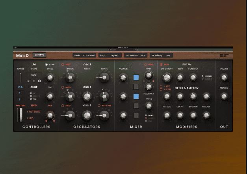Click the triangle icon below LFO Sine shape

[28, 81]
